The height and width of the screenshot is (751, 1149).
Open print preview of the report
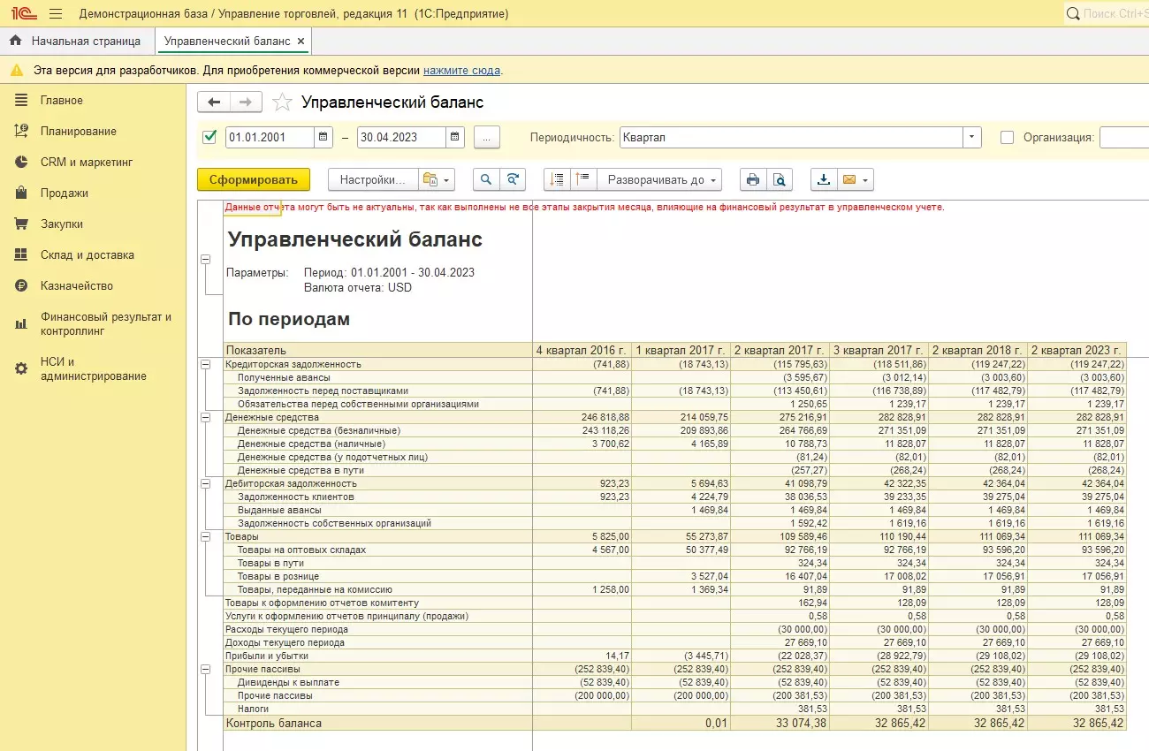(x=779, y=179)
